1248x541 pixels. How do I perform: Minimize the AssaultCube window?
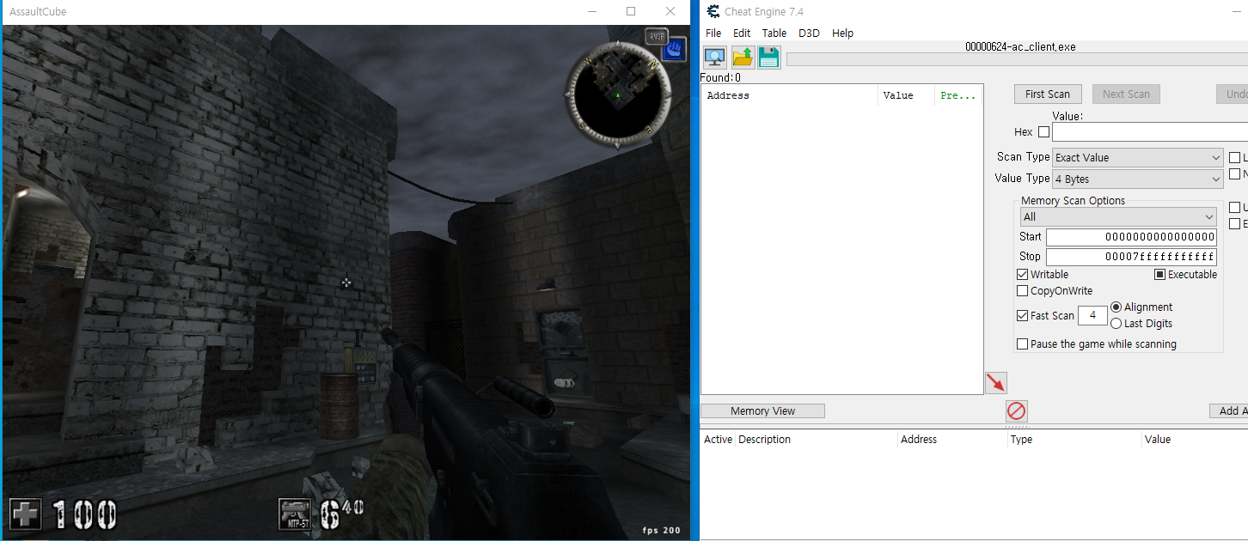592,11
